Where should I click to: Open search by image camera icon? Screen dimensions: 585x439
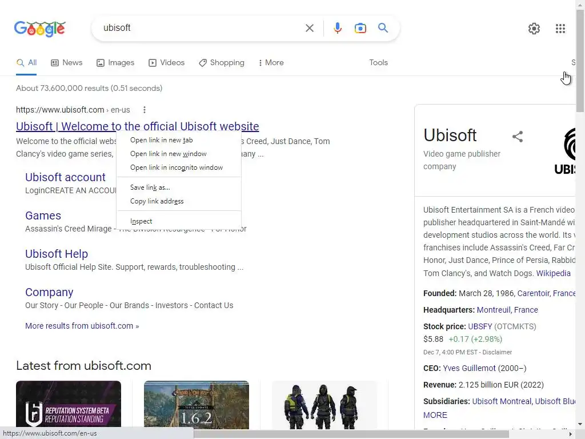point(360,28)
